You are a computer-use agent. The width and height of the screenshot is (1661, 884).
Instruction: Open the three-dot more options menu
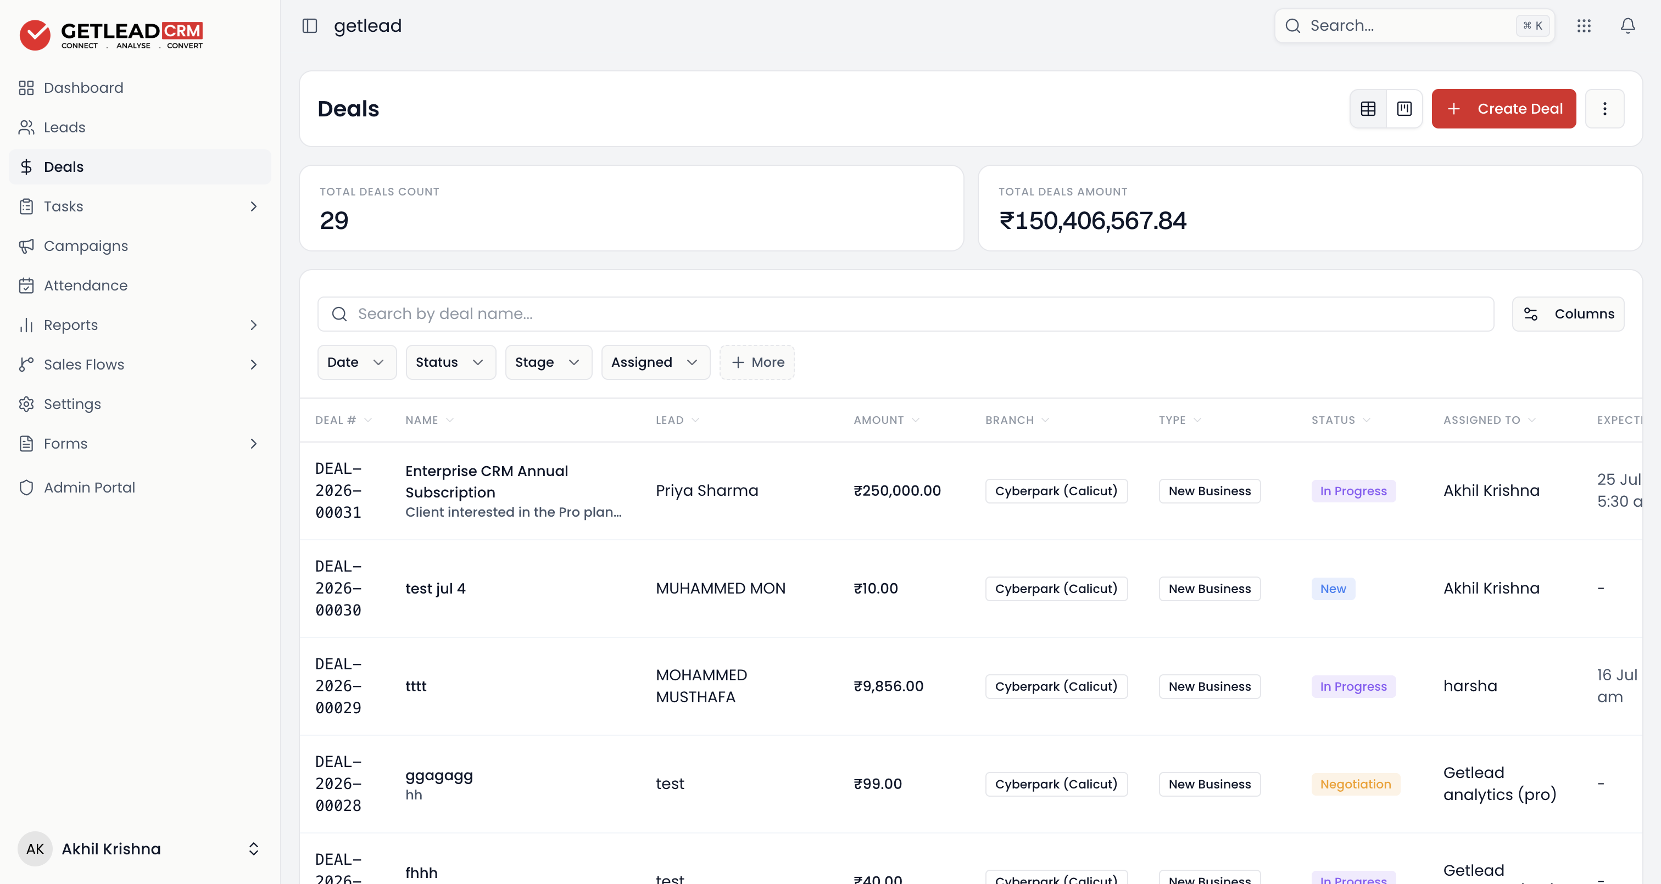point(1604,108)
